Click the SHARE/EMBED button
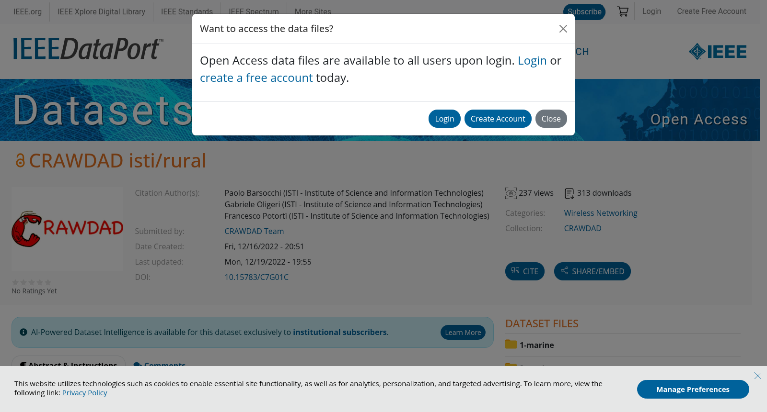 [593, 271]
